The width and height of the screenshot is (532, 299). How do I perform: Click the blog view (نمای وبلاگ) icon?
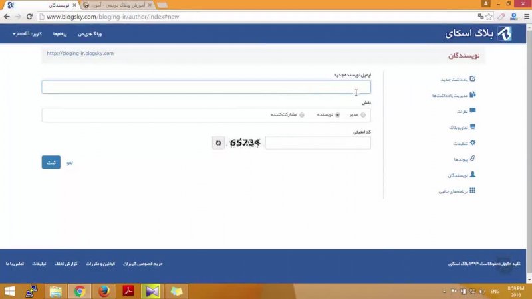[473, 127]
